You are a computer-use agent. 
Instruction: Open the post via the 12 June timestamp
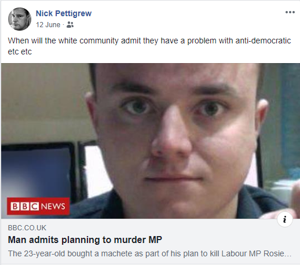tap(48, 25)
